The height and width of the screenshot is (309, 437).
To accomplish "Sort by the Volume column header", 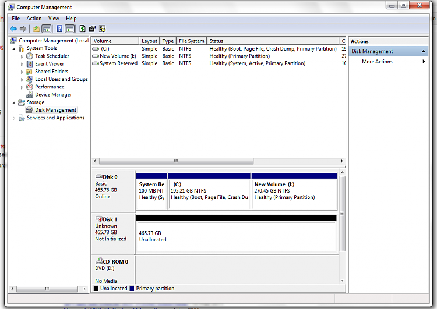I will click(x=115, y=41).
